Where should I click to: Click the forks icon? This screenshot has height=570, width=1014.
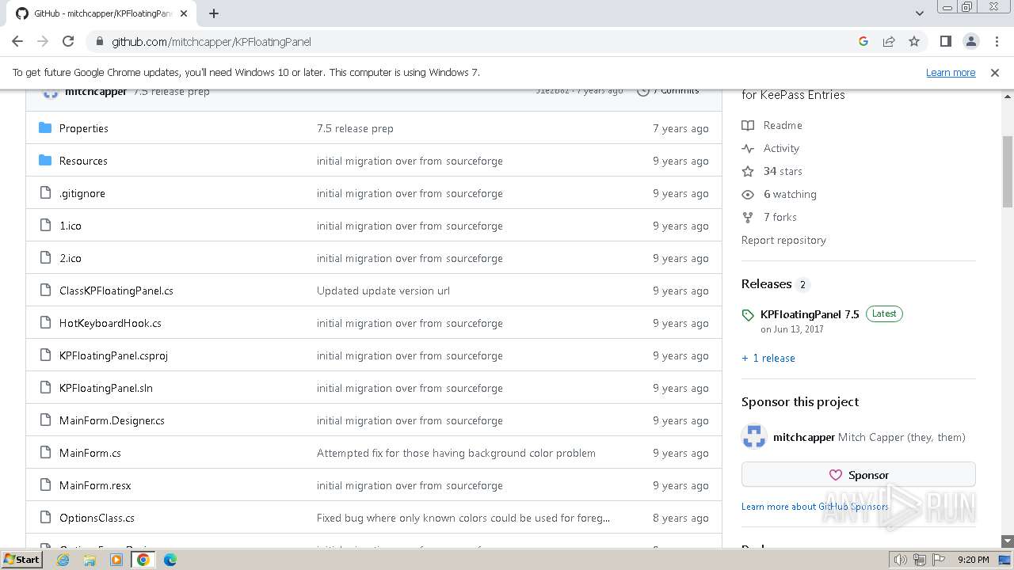[x=748, y=217]
